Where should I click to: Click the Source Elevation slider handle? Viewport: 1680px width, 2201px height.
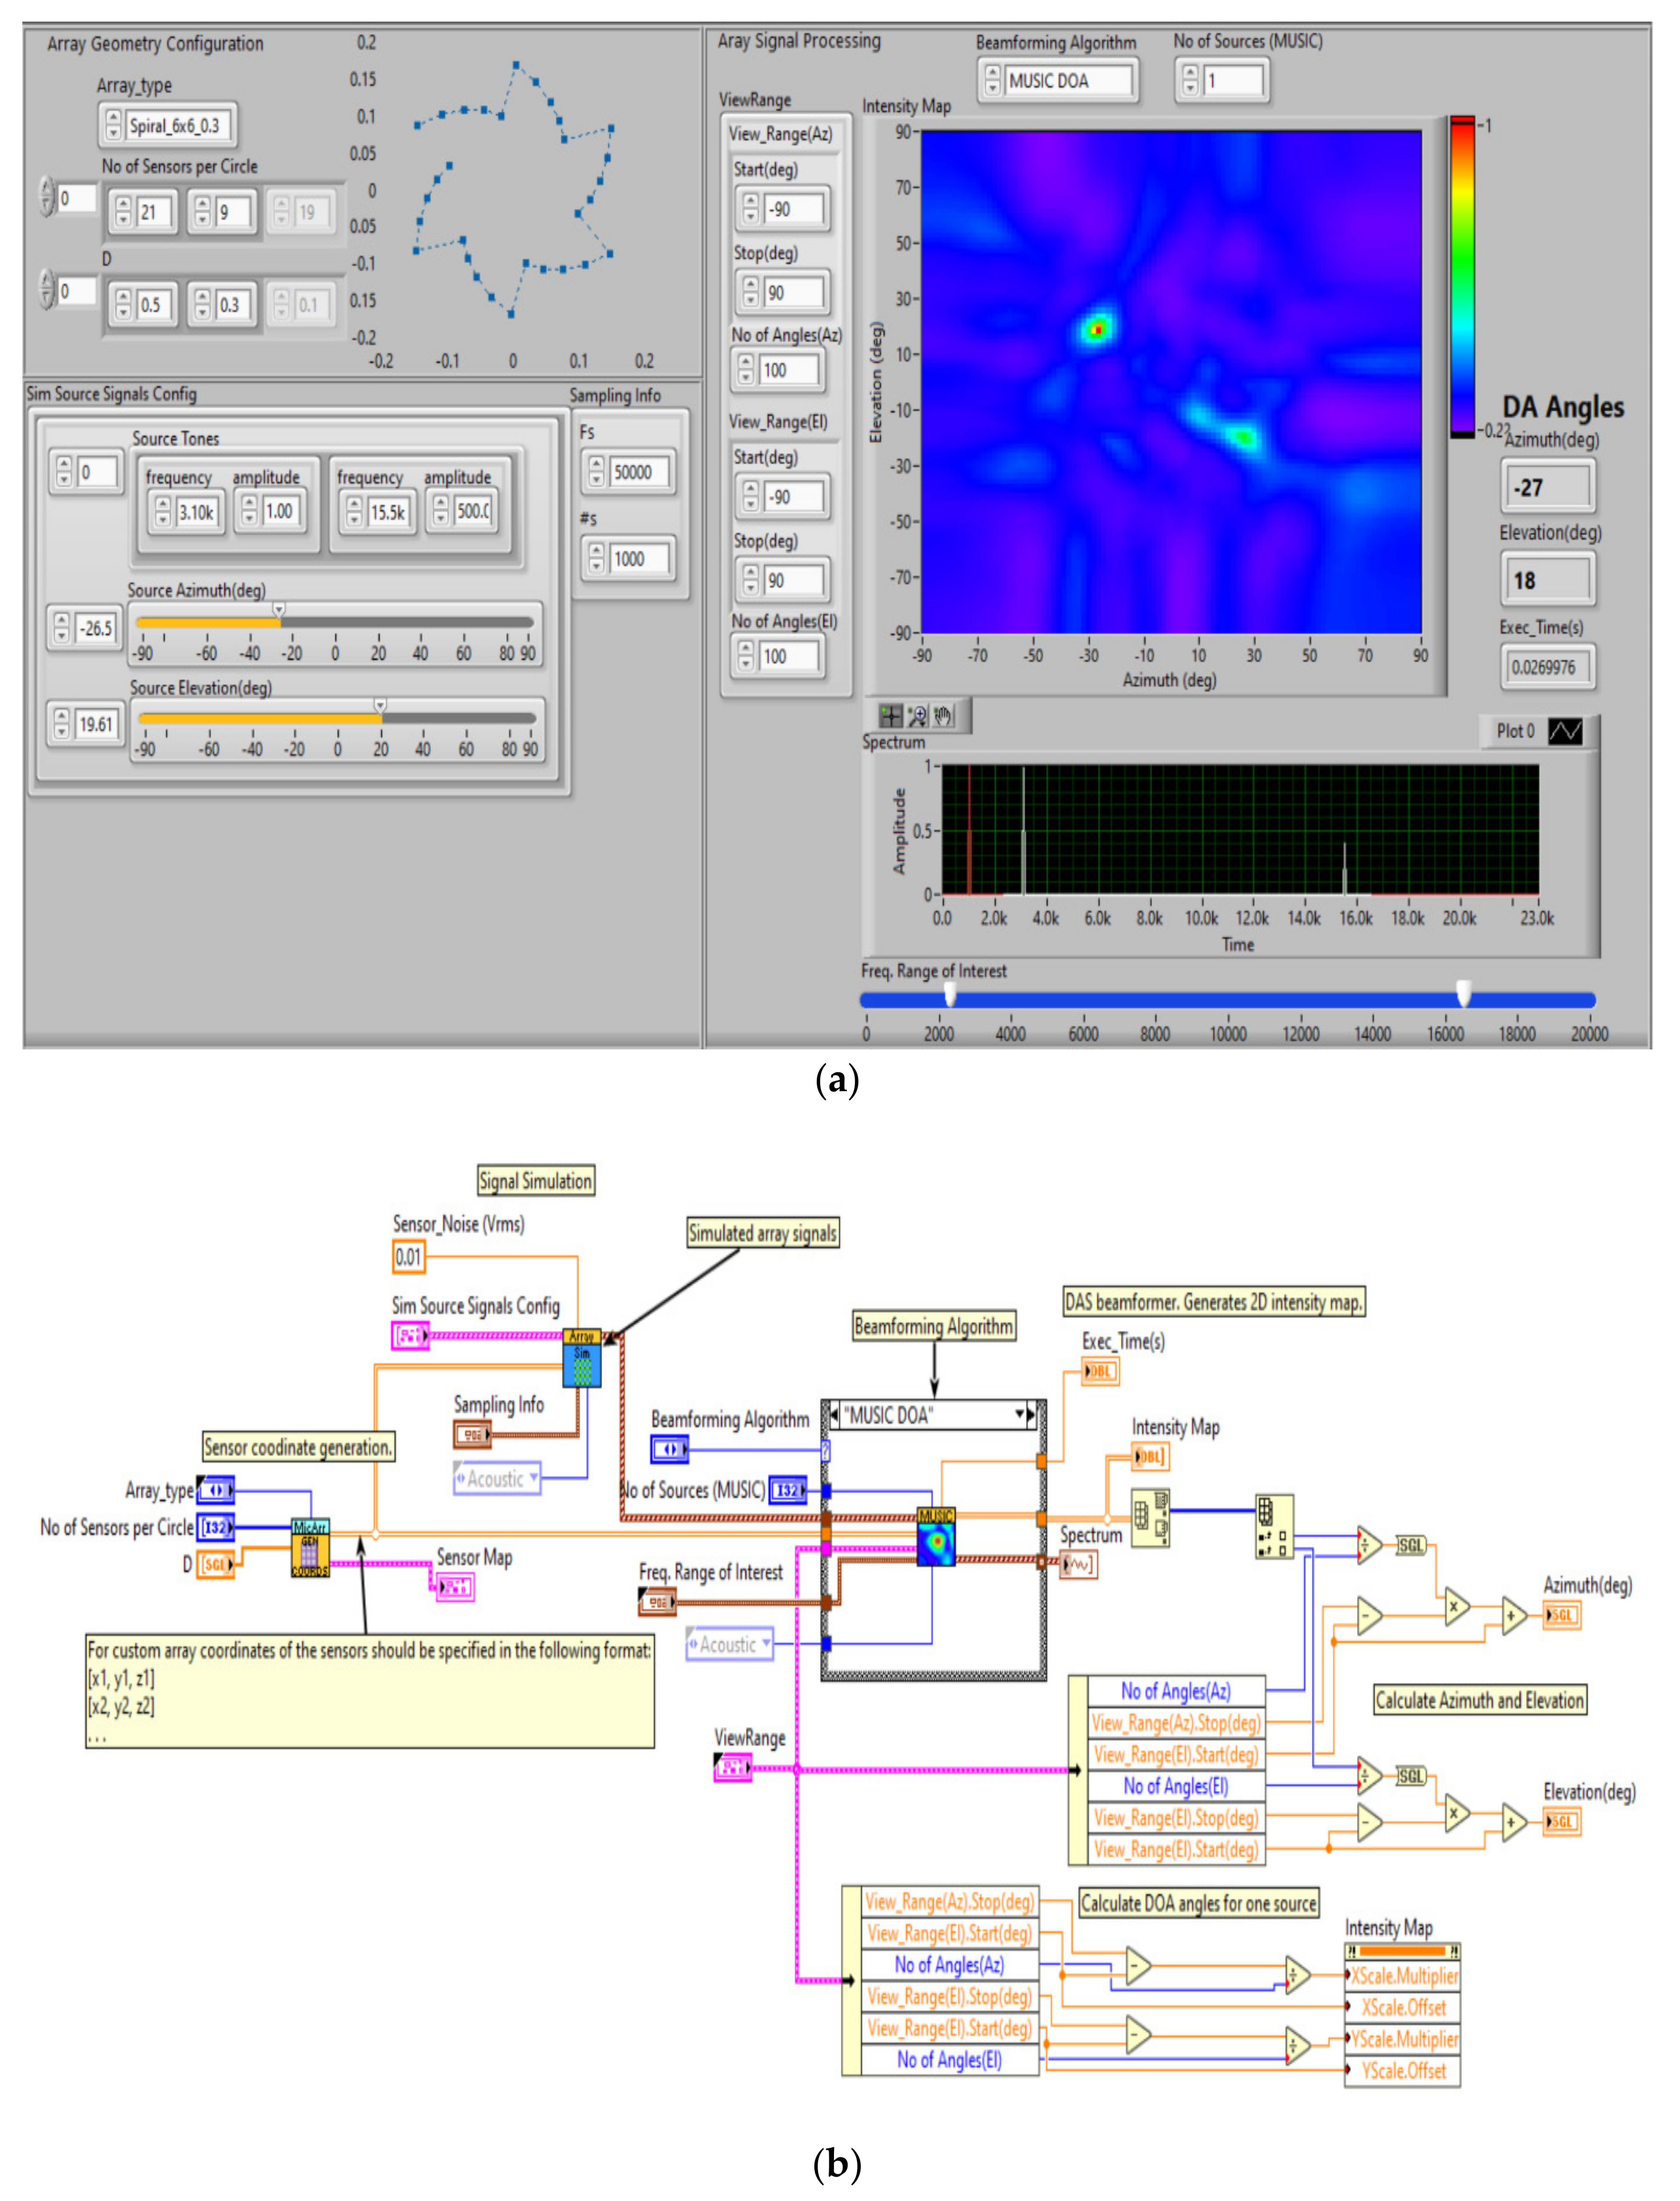coord(380,706)
